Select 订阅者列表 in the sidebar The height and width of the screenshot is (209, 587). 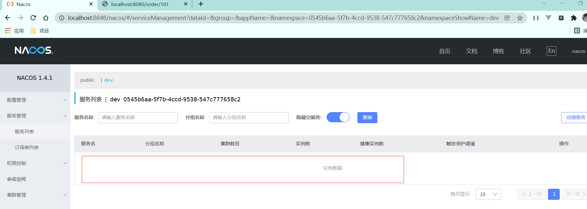click(x=35, y=147)
